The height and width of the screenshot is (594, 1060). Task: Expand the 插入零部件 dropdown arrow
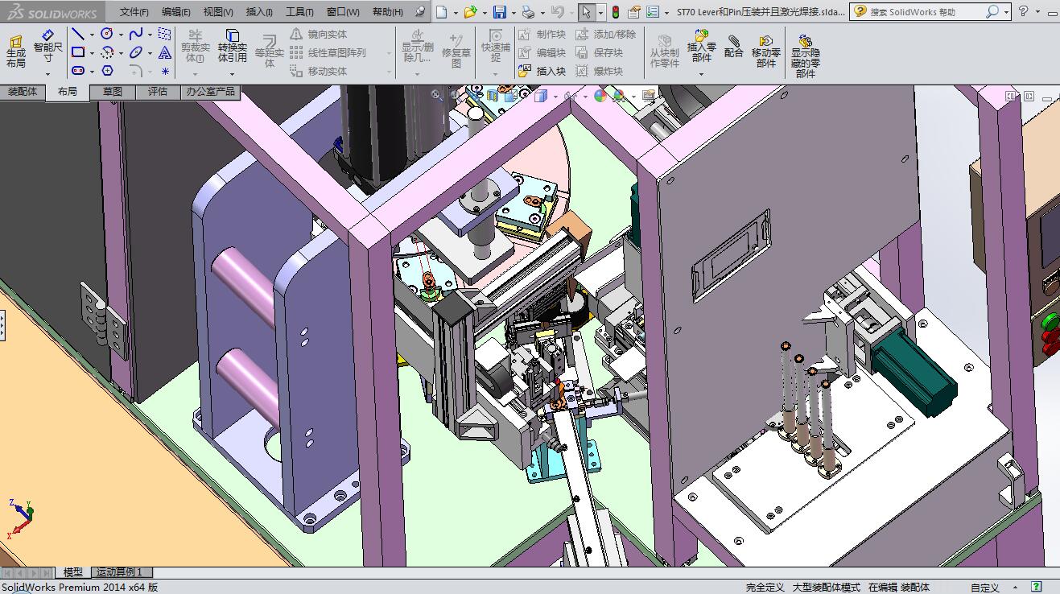[x=701, y=74]
